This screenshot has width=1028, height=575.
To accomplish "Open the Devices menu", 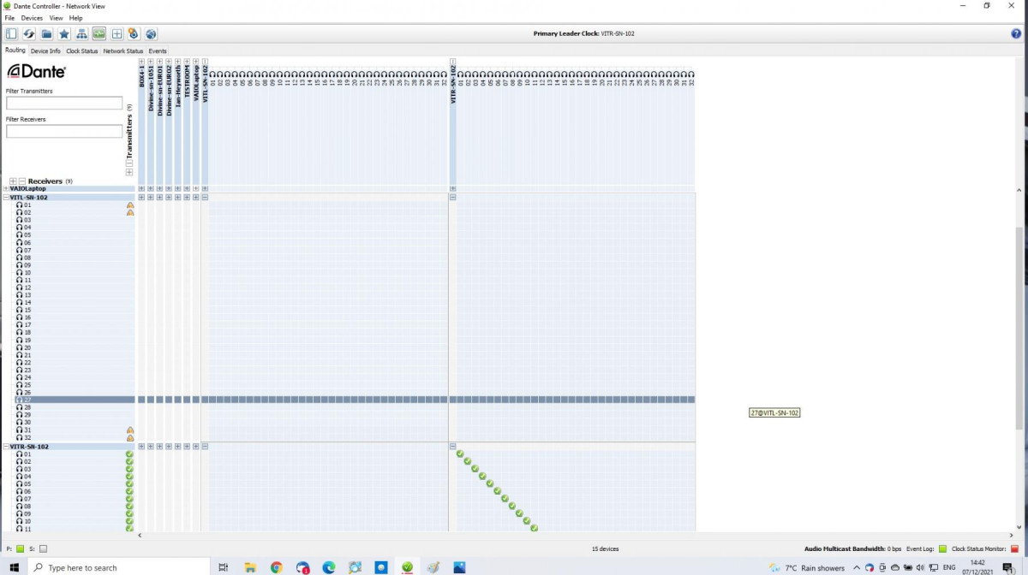I will (32, 18).
